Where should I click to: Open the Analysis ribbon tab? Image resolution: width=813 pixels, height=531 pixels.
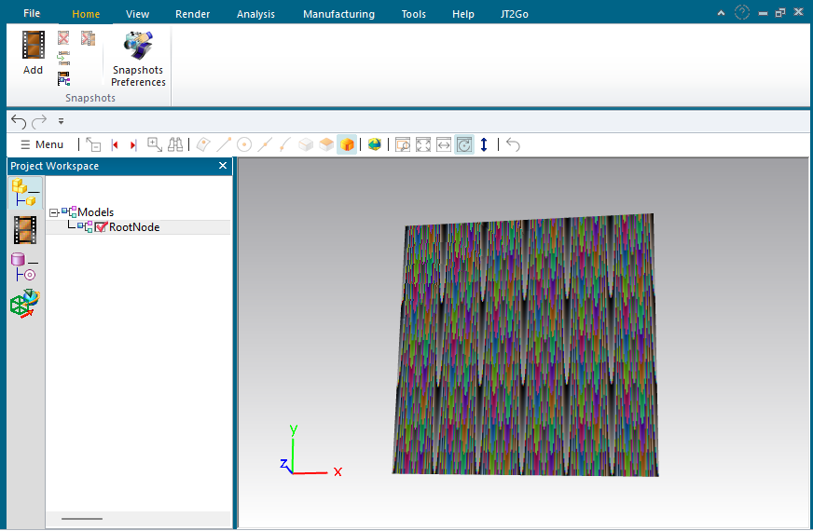point(255,14)
